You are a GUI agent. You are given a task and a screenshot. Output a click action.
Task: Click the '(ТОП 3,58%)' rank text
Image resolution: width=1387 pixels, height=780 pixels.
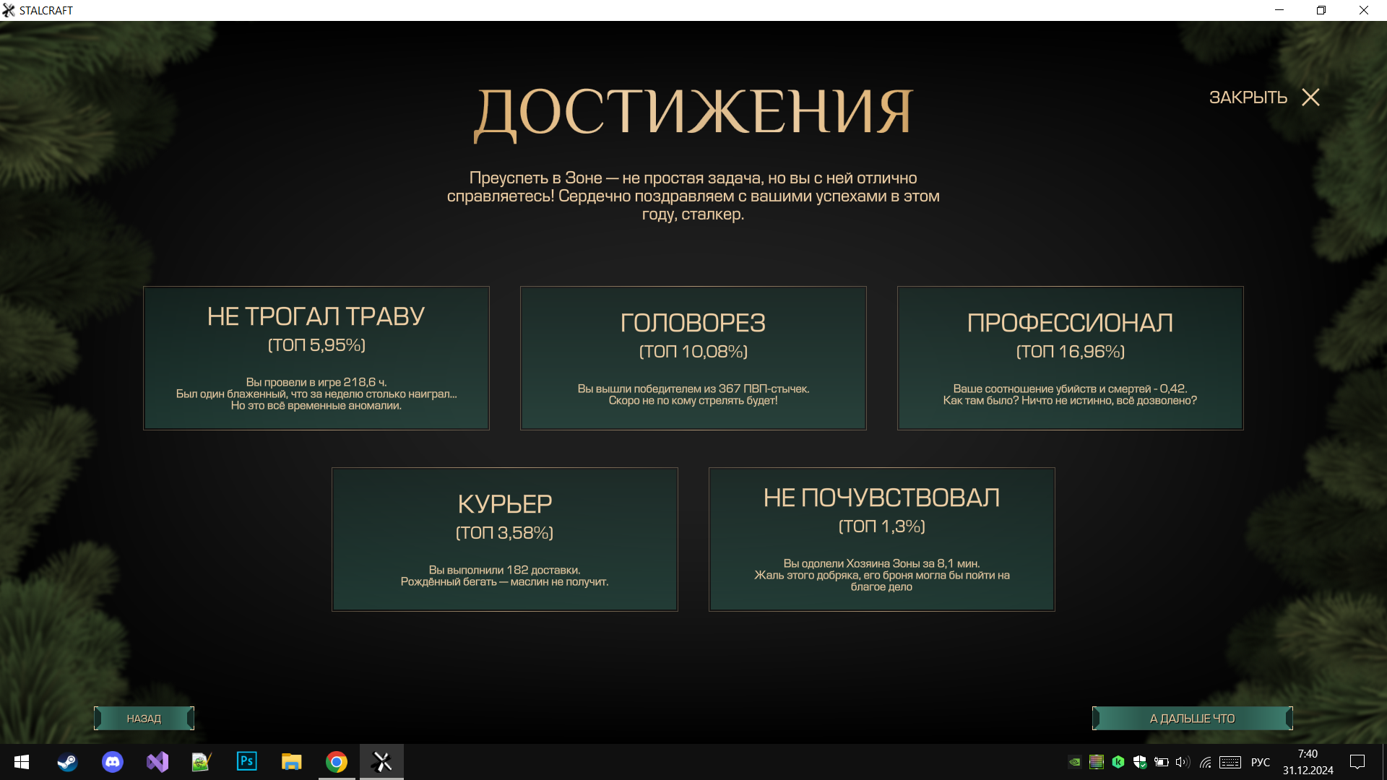[504, 533]
